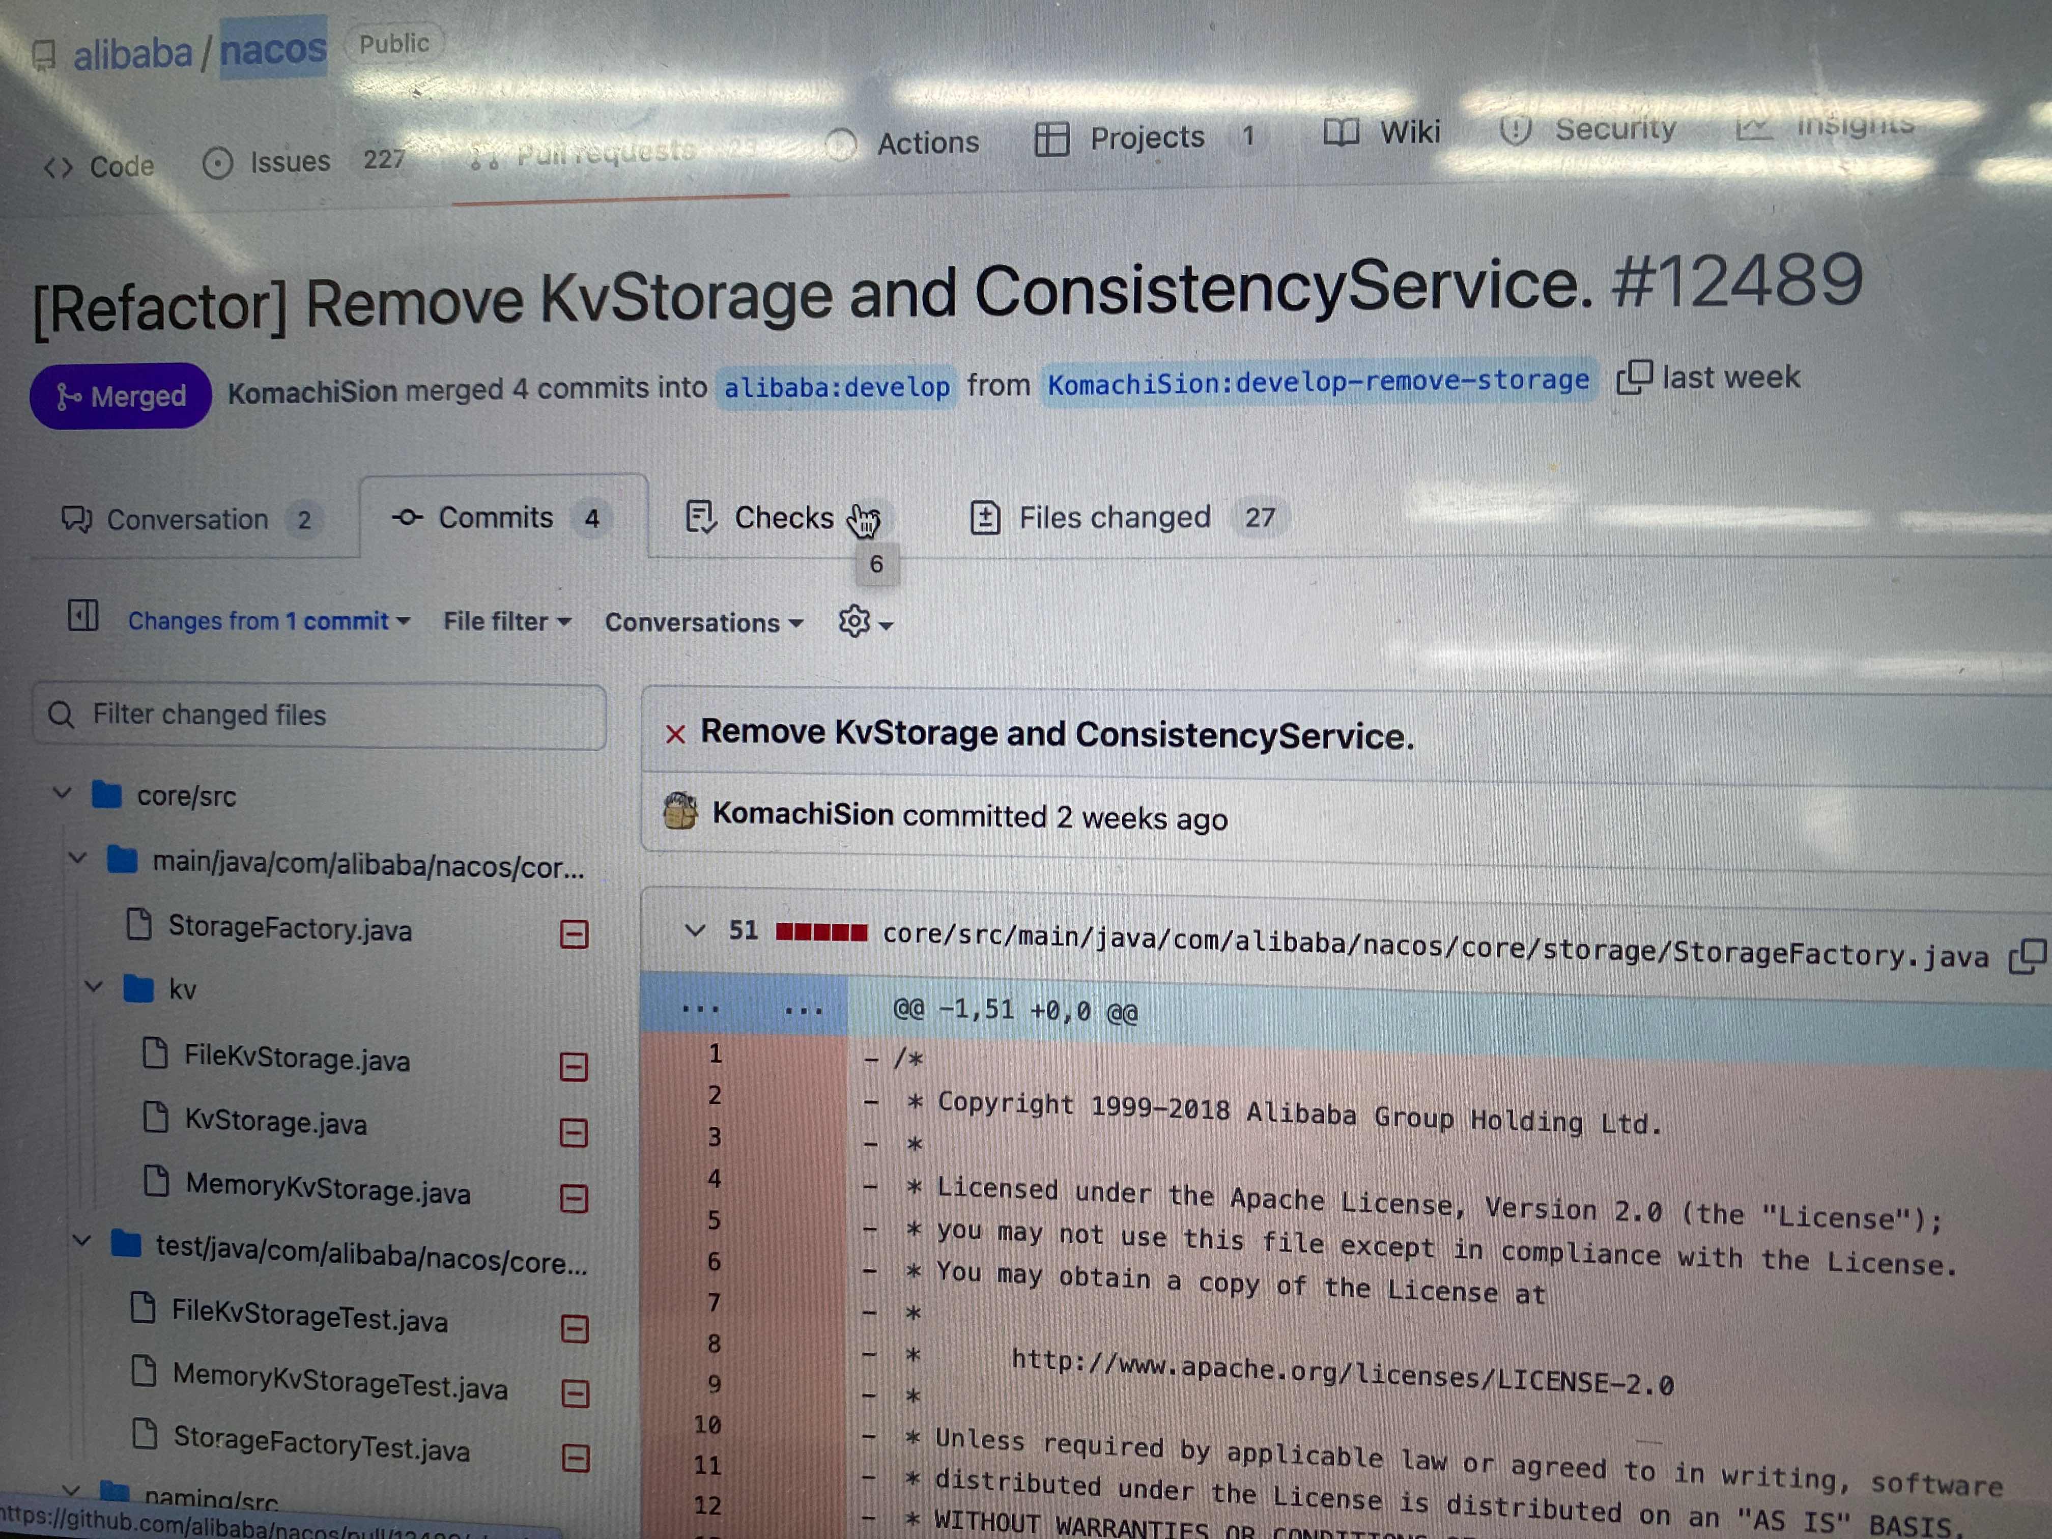Click the Projects table icon

(x=1051, y=140)
